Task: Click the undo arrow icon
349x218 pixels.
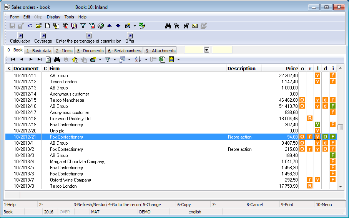Action: pyautogui.click(x=30, y=26)
